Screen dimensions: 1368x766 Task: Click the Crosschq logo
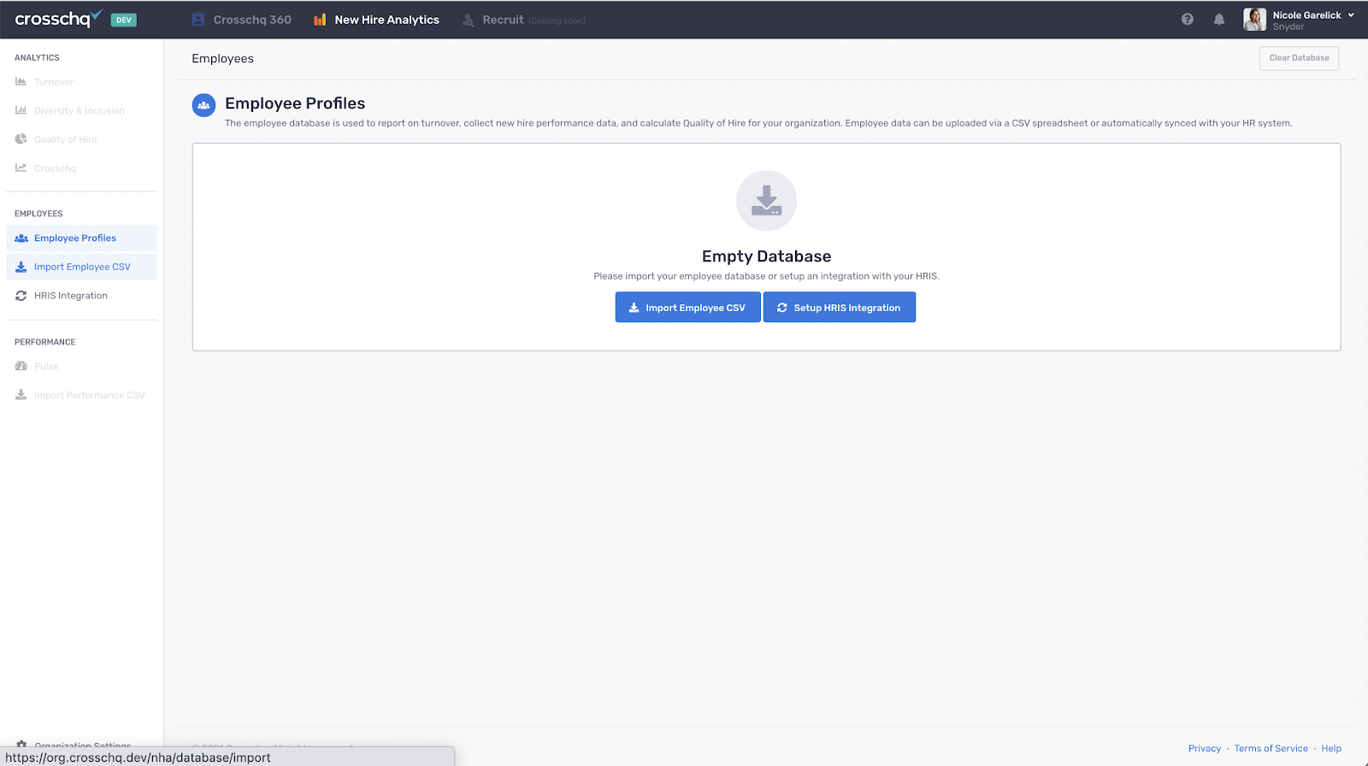tap(58, 19)
